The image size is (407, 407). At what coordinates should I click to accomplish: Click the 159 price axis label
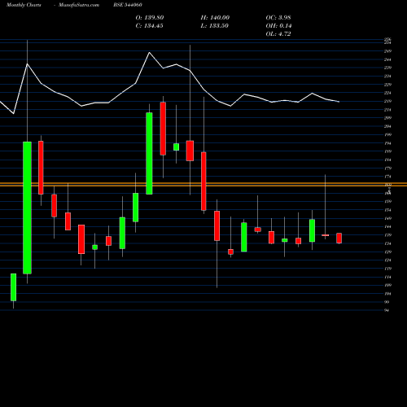[x=387, y=202]
